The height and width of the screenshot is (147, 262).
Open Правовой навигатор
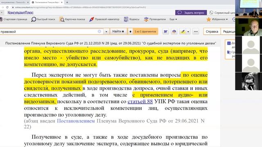104,19
